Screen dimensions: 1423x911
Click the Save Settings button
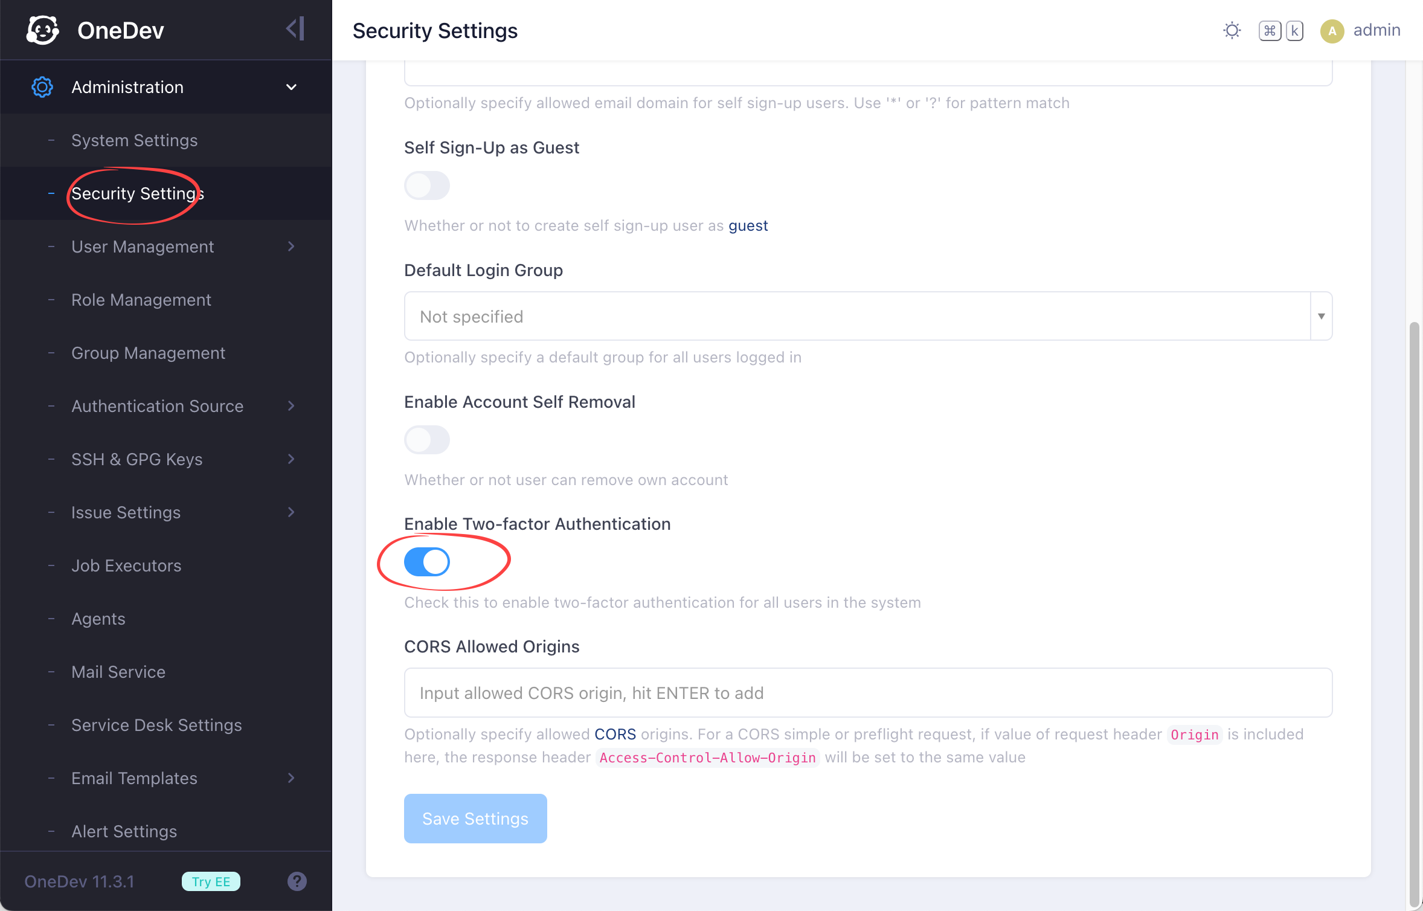pyautogui.click(x=475, y=818)
